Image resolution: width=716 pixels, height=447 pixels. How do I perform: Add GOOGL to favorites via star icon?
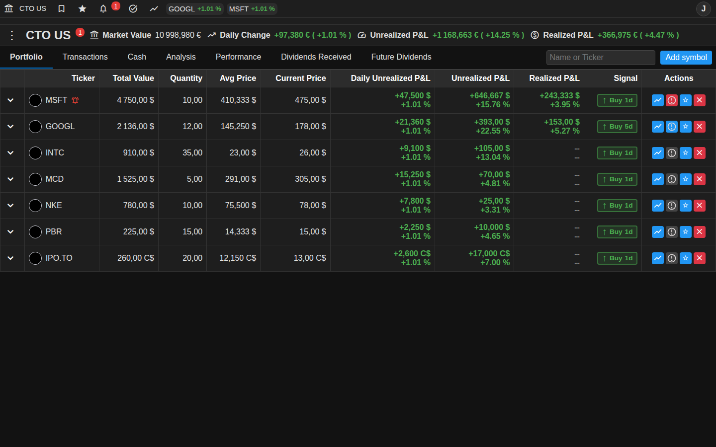(x=685, y=127)
